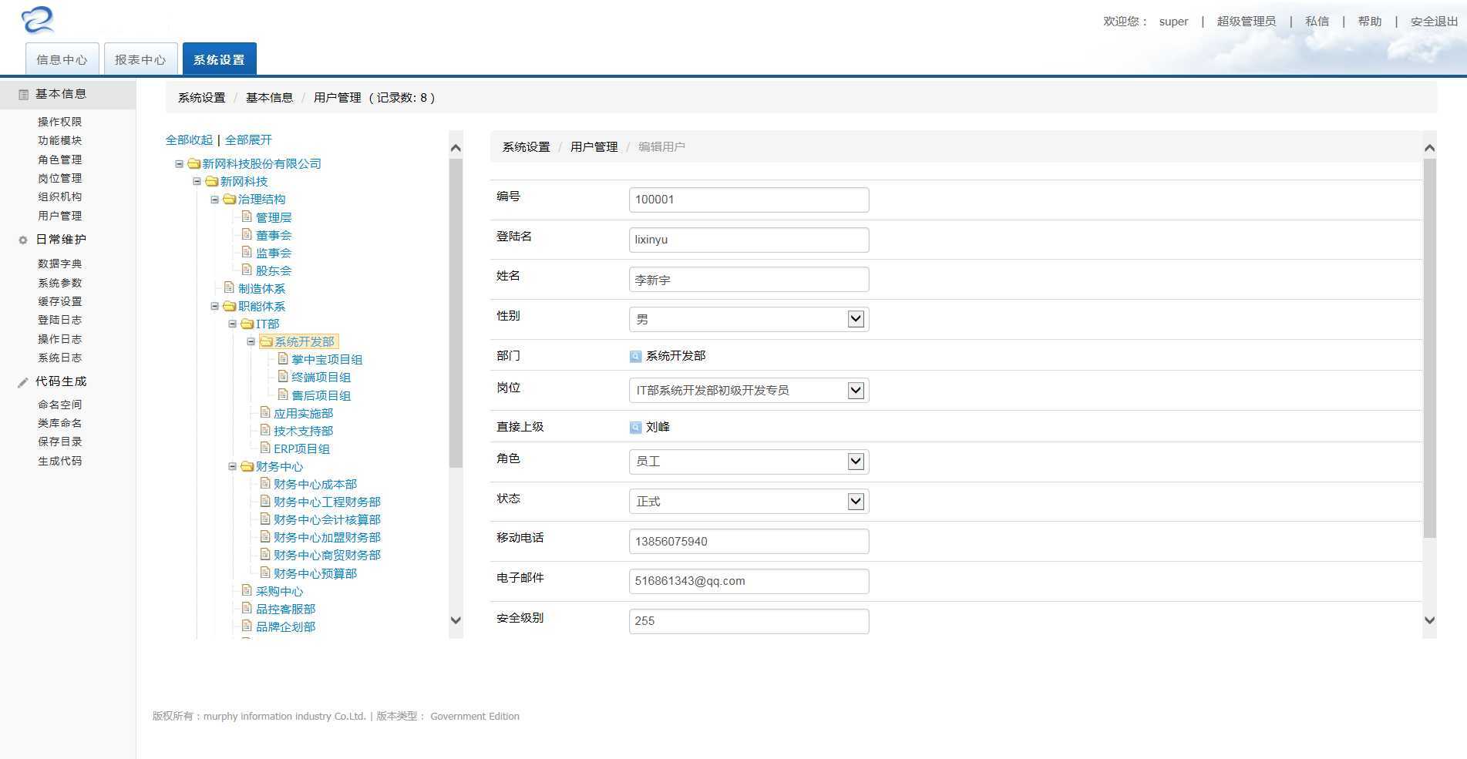Click folder icon of 系统开发部
1467x759 pixels.
point(266,341)
